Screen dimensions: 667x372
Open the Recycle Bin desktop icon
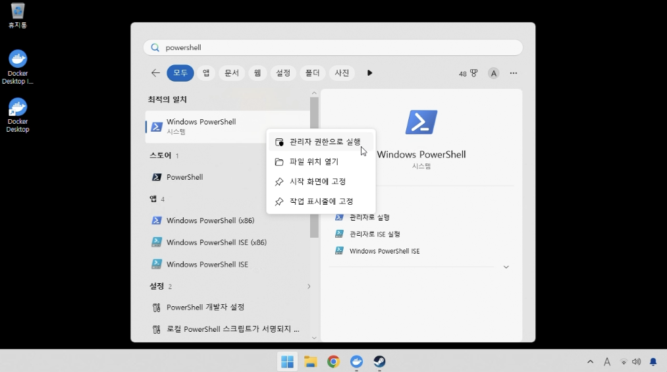(x=17, y=15)
